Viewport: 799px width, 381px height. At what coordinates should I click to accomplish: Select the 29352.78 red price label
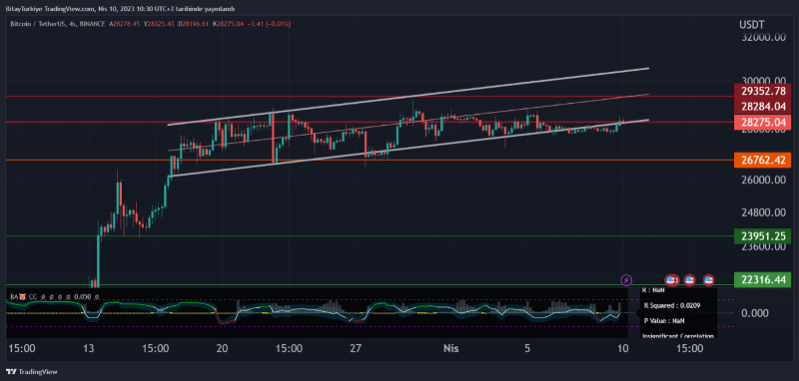tap(762, 91)
